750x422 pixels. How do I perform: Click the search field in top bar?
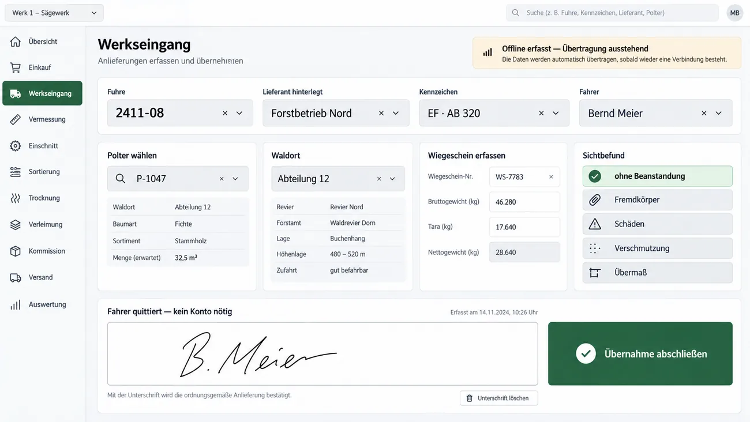click(x=612, y=13)
